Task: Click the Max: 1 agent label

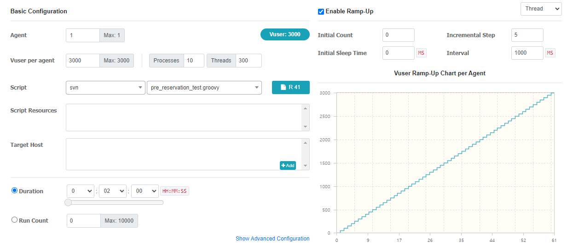Action: pos(112,35)
